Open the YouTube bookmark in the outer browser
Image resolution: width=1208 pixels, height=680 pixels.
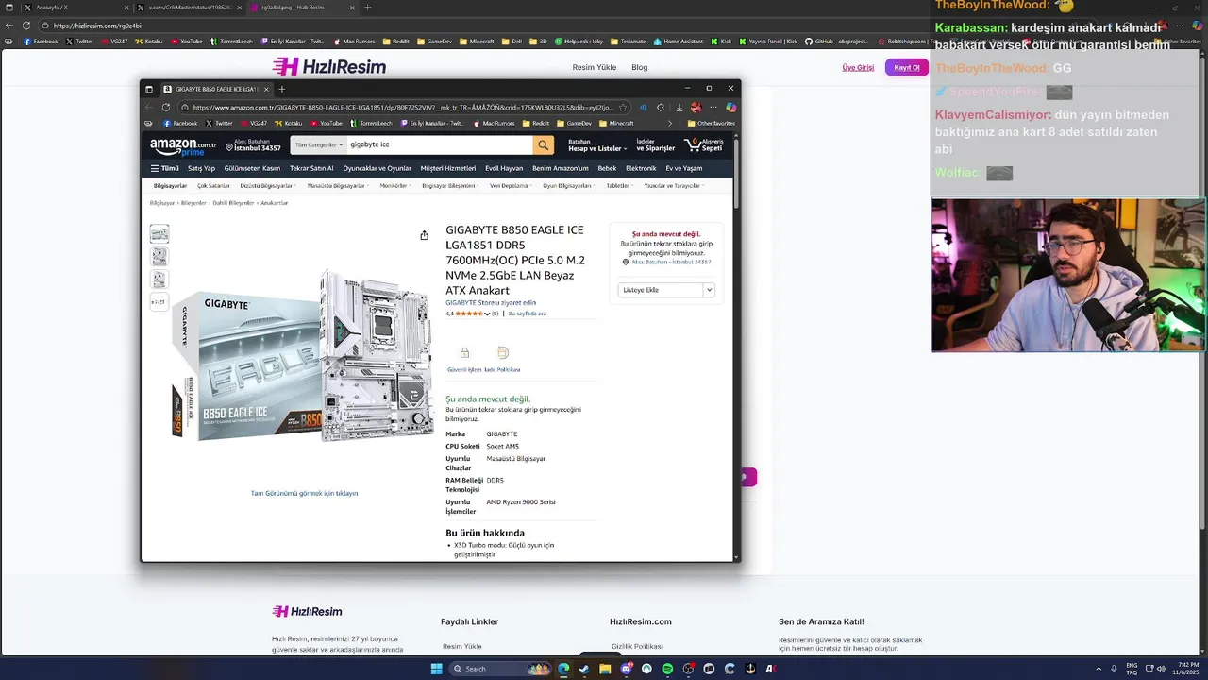(186, 42)
